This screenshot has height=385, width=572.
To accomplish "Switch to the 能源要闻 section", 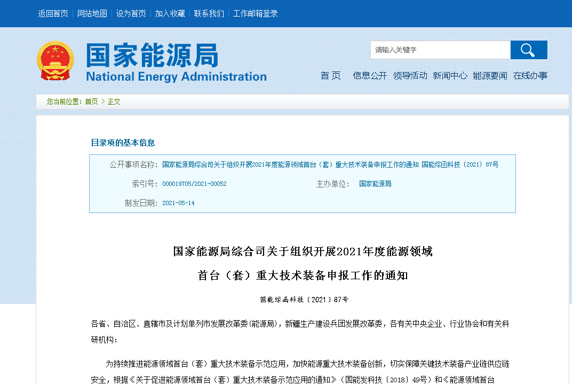I will click(490, 75).
